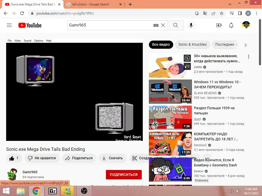
Task: Open 30+ навыков выживания video title
Action: pyautogui.click(x=217, y=58)
